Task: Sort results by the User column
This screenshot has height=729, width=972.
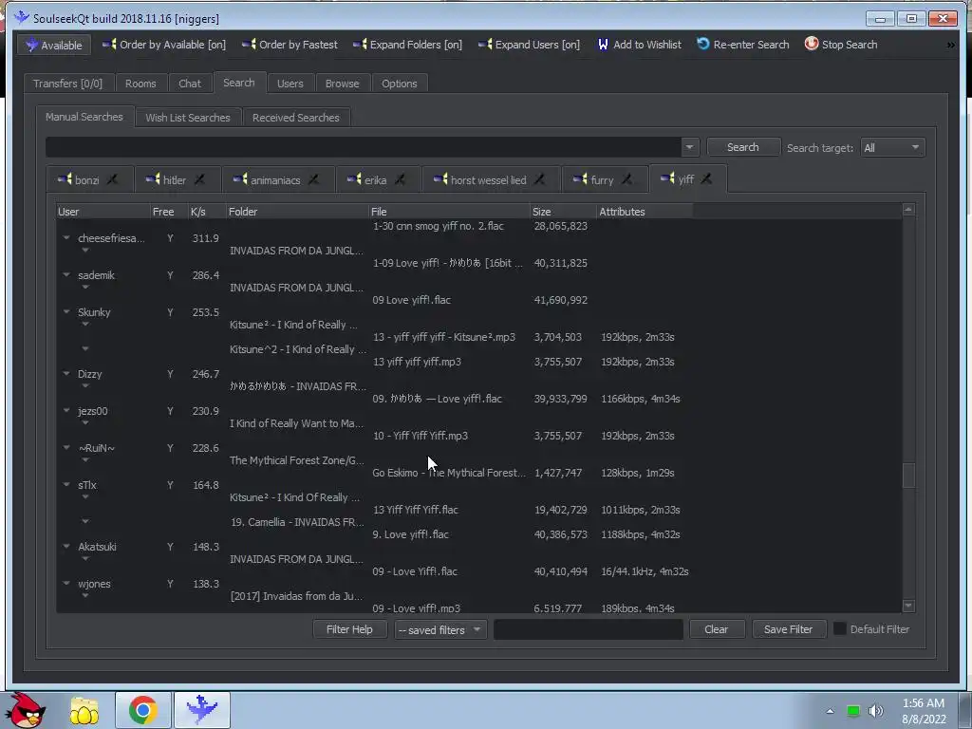Action: click(x=103, y=212)
